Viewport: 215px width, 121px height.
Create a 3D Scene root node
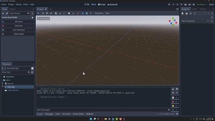click(18, 26)
